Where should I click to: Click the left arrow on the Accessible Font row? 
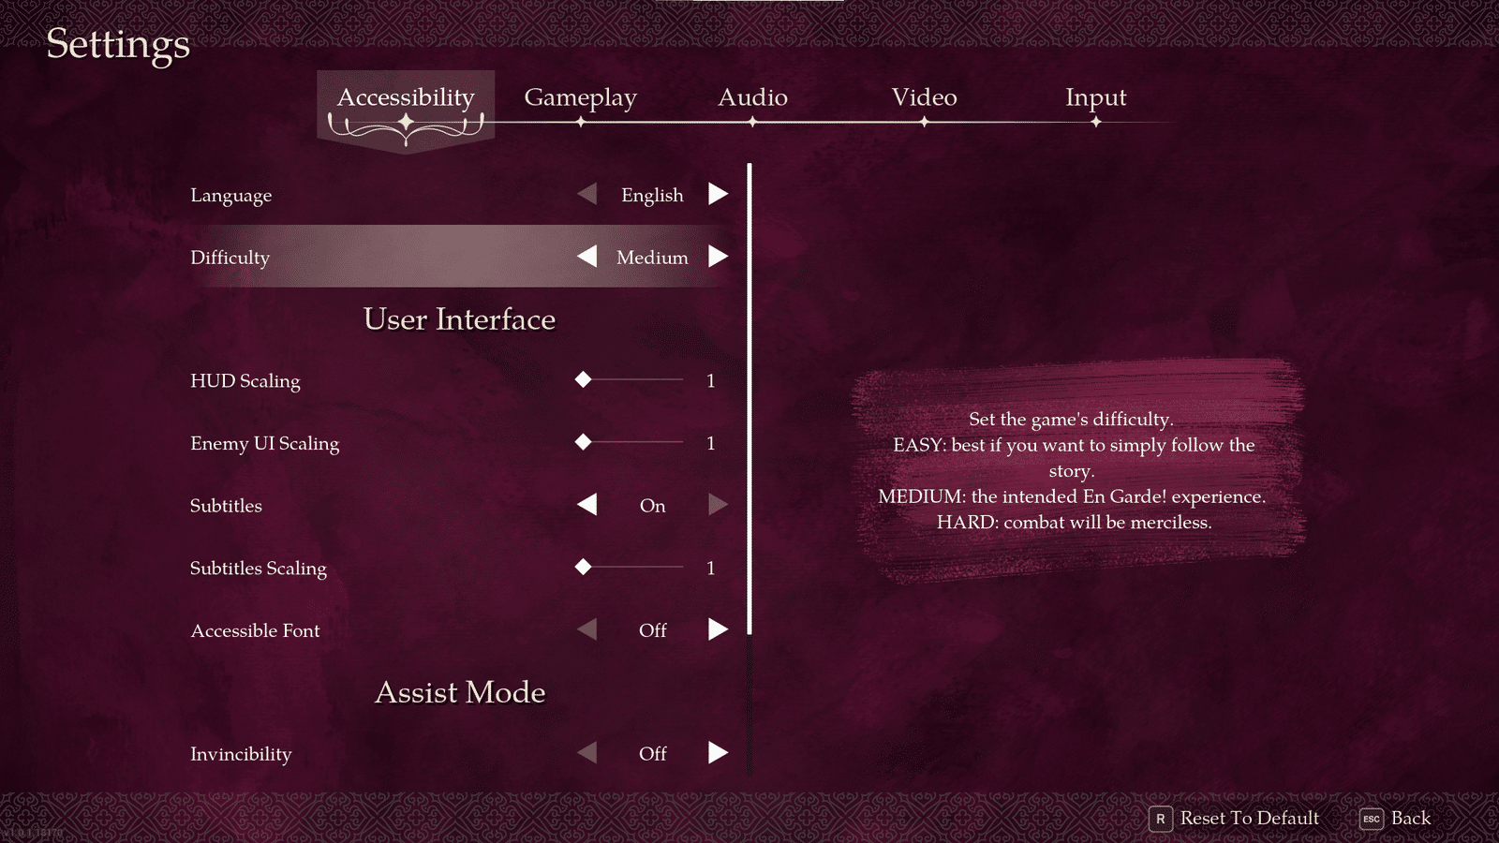587,629
